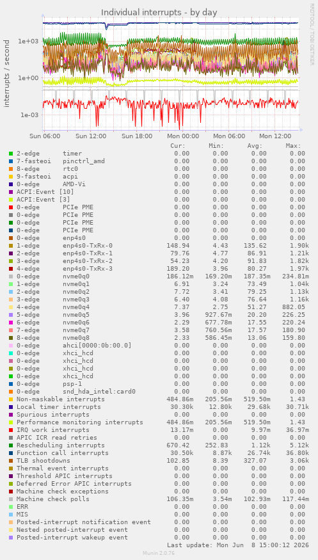Click the light green swatch beside nvme0q1
Image resolution: width=318 pixels, height=560 pixels.
(x=11, y=284)
